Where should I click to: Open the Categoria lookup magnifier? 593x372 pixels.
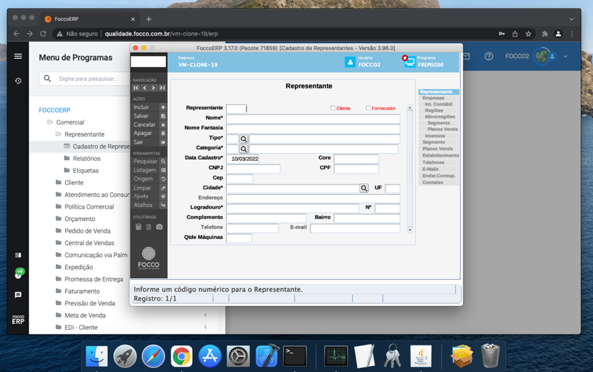coord(244,149)
